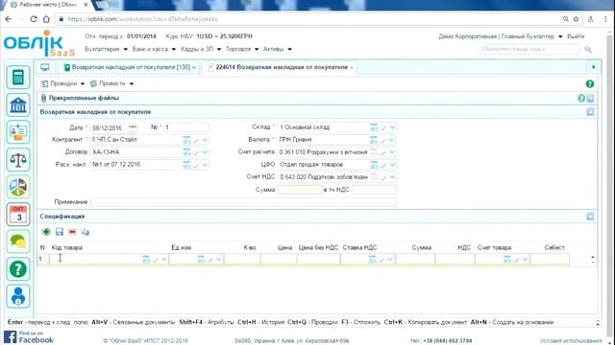Click the в т.ч НДС input field

[374, 190]
